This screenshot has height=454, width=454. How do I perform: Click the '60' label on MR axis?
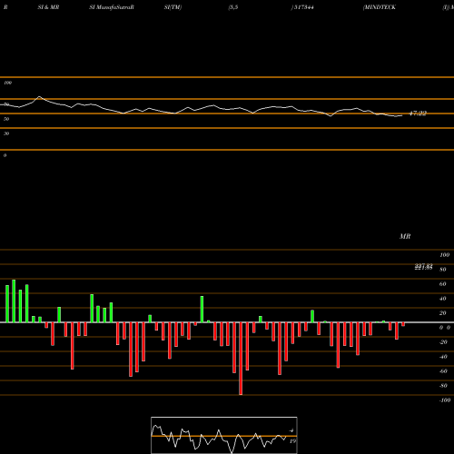[443, 284]
